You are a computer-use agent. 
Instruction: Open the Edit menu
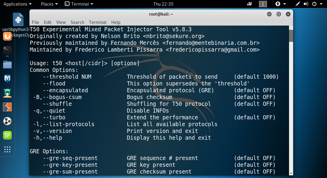(48, 22)
